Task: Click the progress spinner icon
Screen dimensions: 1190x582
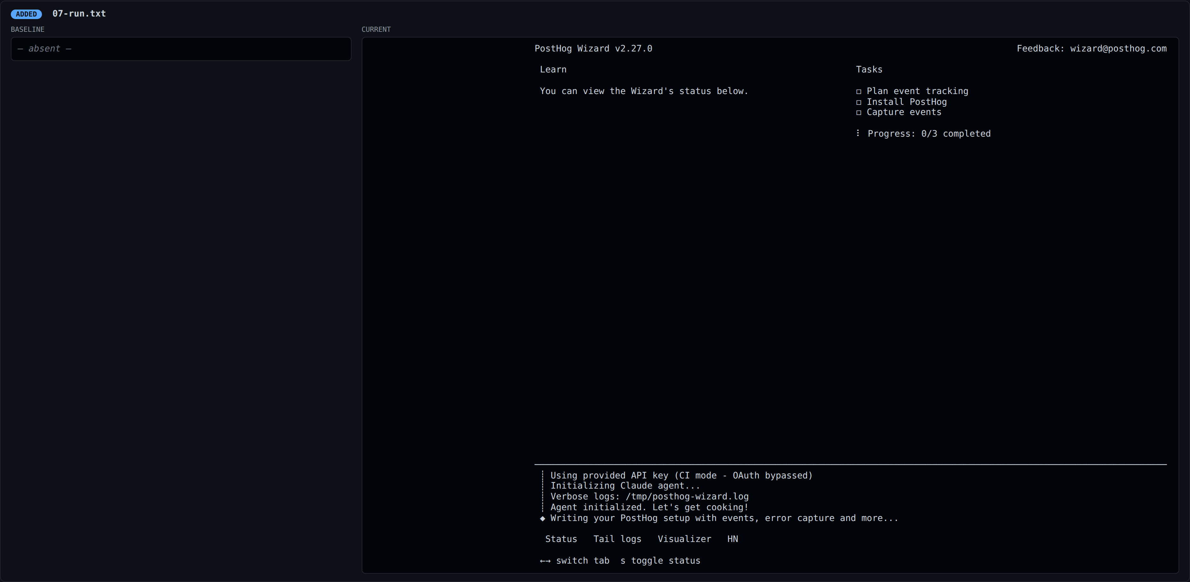Action: [x=858, y=133]
